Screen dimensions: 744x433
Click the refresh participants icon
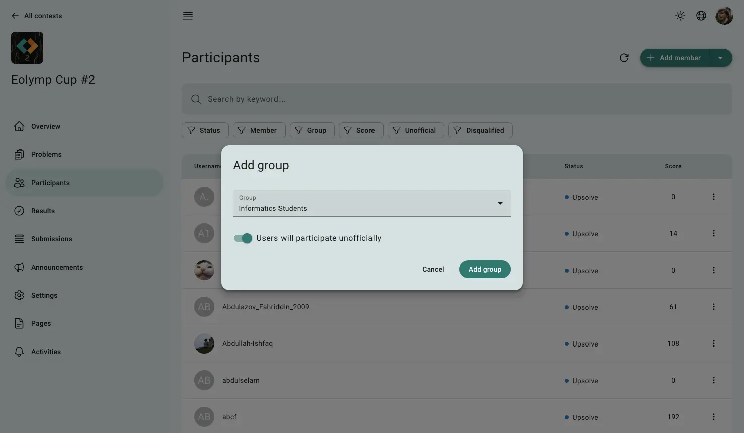coord(624,58)
